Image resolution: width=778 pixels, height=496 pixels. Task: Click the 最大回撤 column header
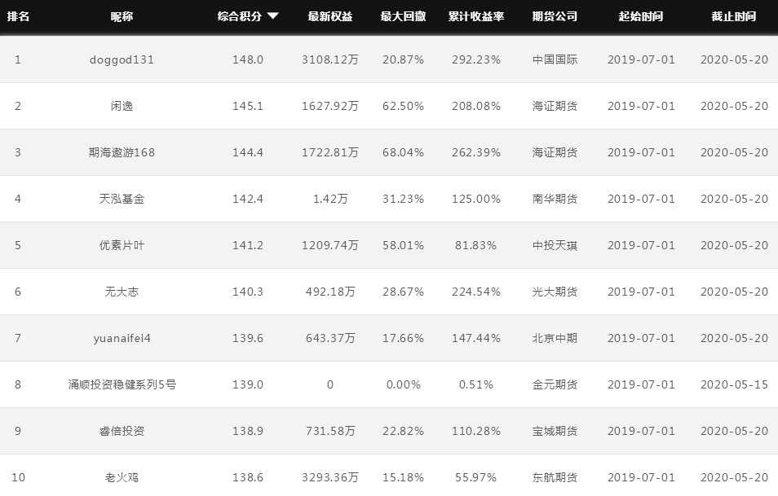403,16
